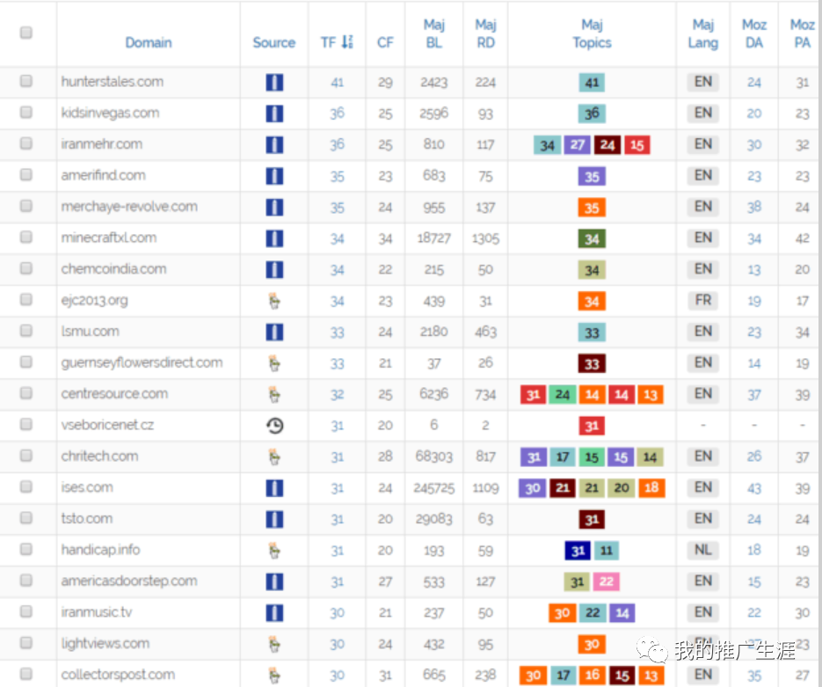
Task: Click the pink 22 topic badge for americasdoorstep.com
Action: (607, 581)
